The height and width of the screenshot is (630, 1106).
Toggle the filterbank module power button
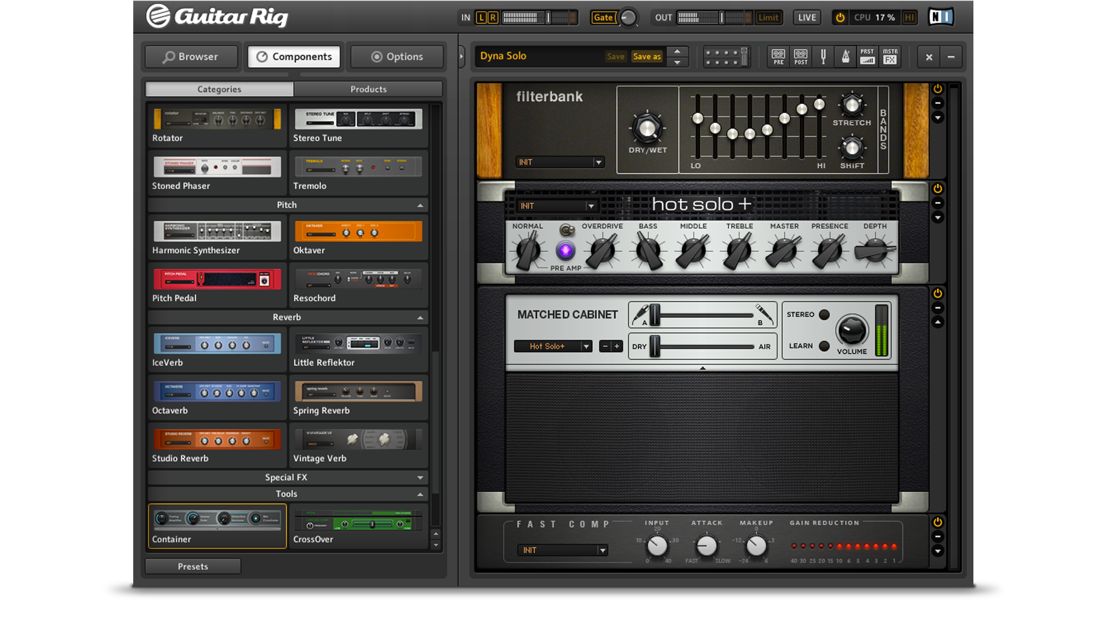coord(938,89)
